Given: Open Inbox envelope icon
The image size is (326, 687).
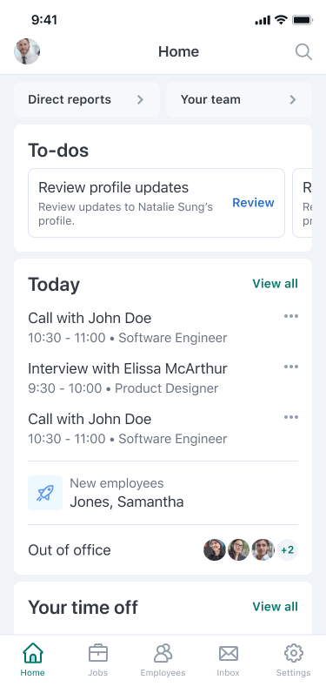Looking at the screenshot, I should 229,654.
